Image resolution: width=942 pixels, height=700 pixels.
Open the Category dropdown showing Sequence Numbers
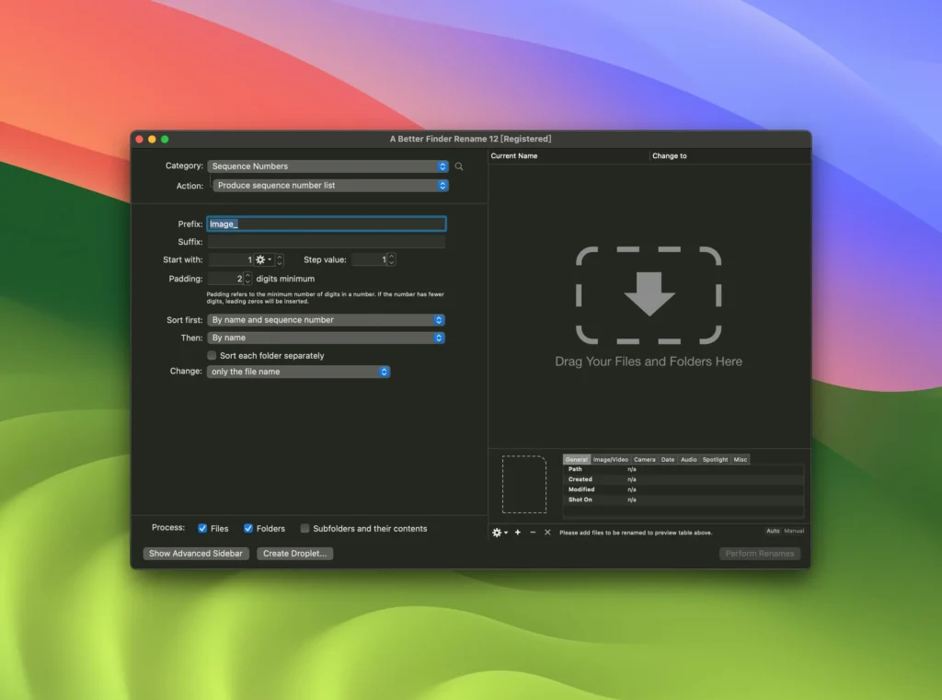click(327, 166)
